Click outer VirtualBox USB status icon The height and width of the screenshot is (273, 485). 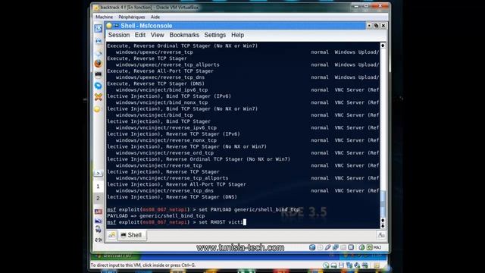click(x=357, y=265)
